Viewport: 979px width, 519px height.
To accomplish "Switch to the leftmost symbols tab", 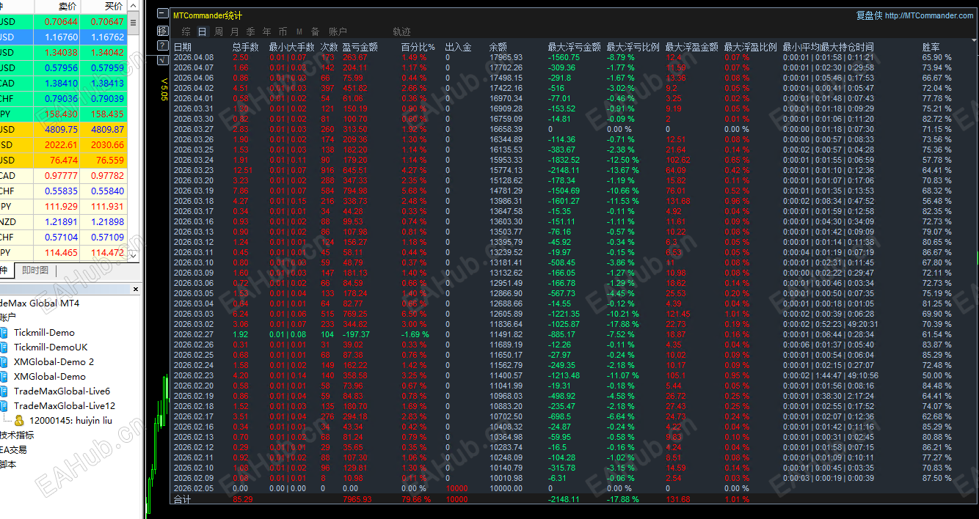I will pyautogui.click(x=5, y=270).
